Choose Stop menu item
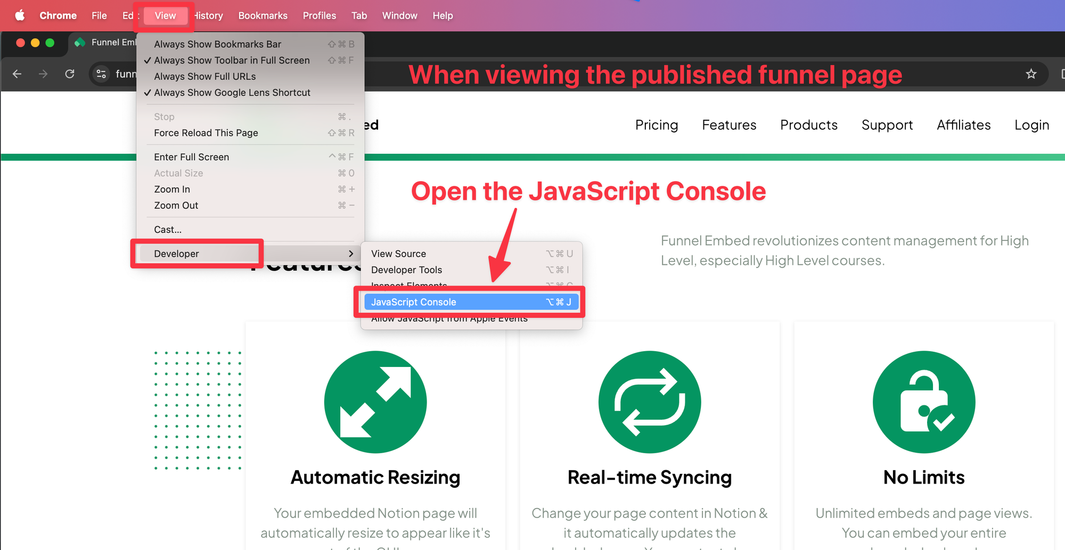This screenshot has width=1065, height=550. click(x=250, y=116)
